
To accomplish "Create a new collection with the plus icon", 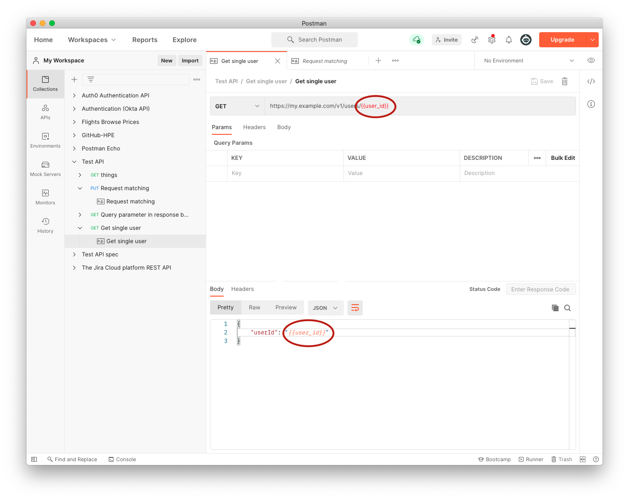I will (x=74, y=79).
